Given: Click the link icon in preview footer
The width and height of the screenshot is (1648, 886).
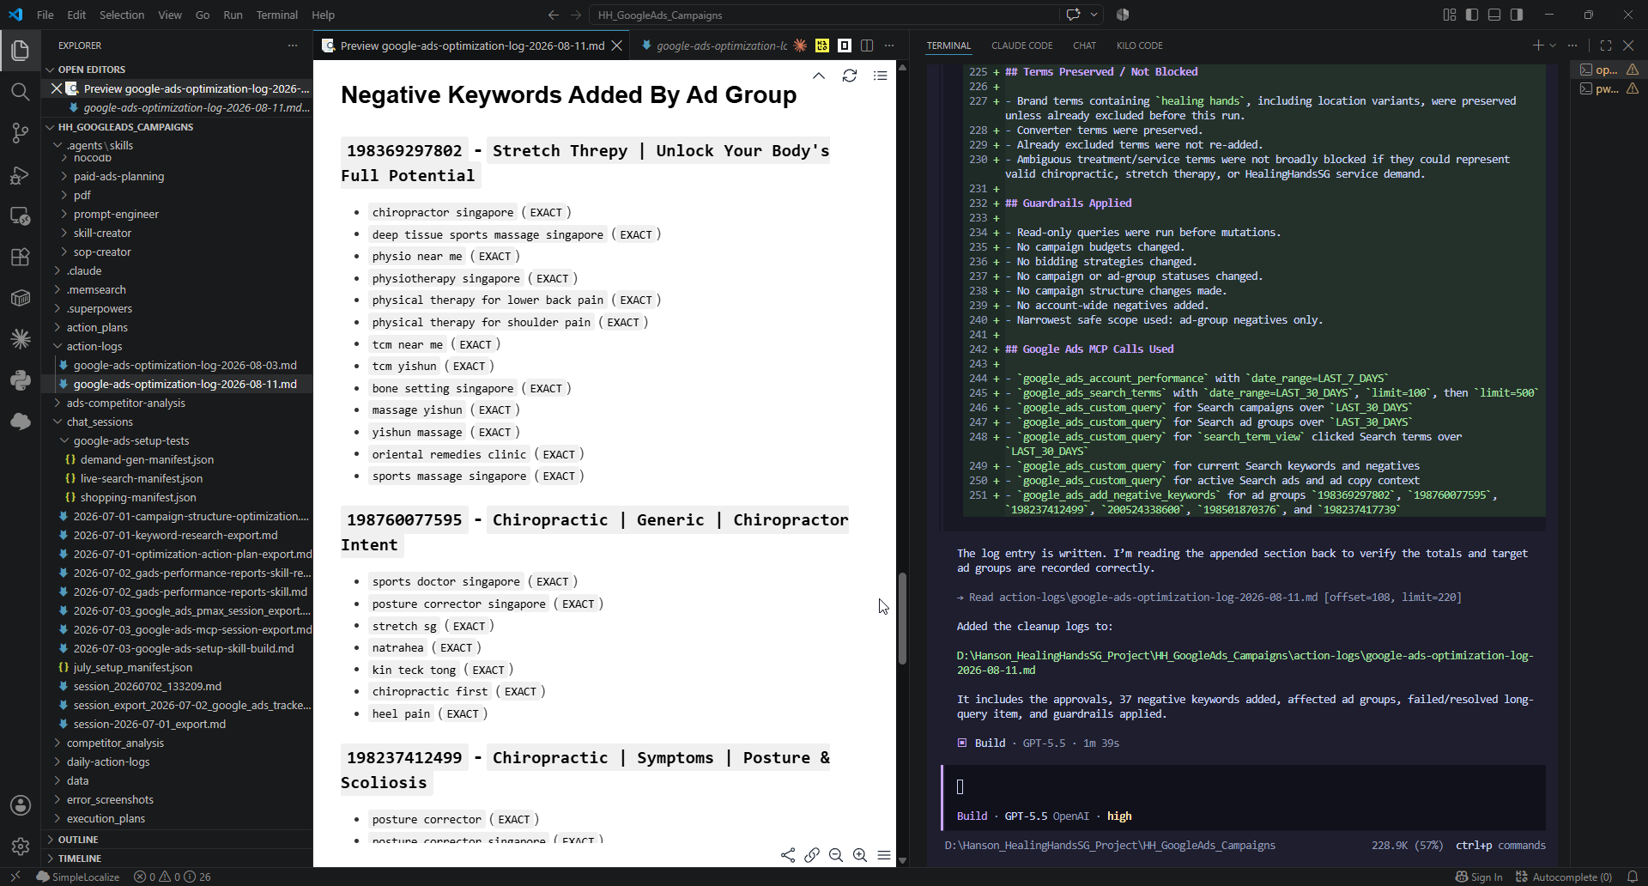Looking at the screenshot, I should (x=812, y=855).
